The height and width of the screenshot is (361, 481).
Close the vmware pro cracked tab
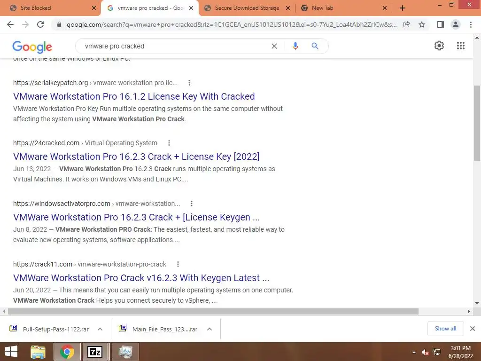[x=191, y=8]
